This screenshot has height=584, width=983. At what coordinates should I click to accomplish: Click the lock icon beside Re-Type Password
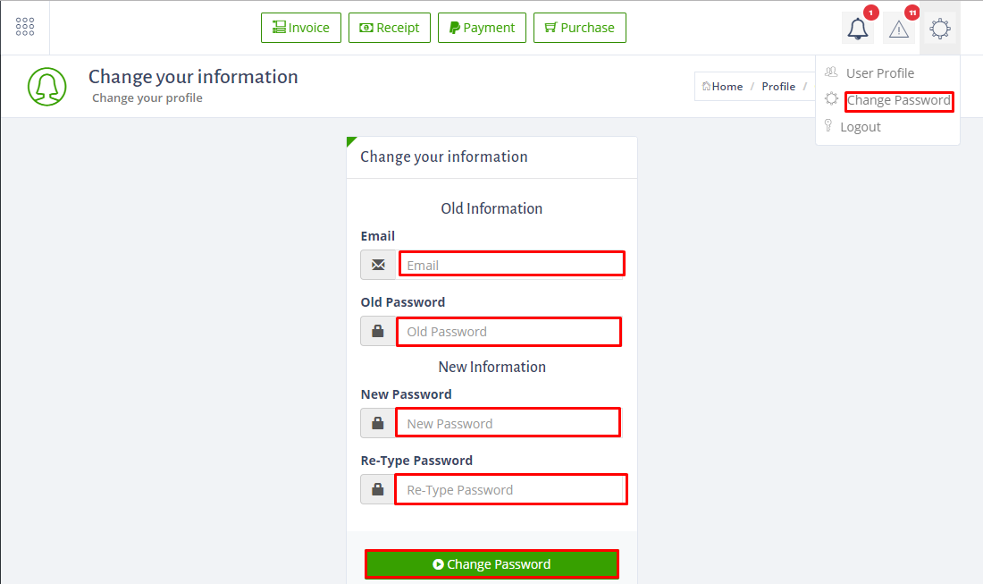point(378,489)
